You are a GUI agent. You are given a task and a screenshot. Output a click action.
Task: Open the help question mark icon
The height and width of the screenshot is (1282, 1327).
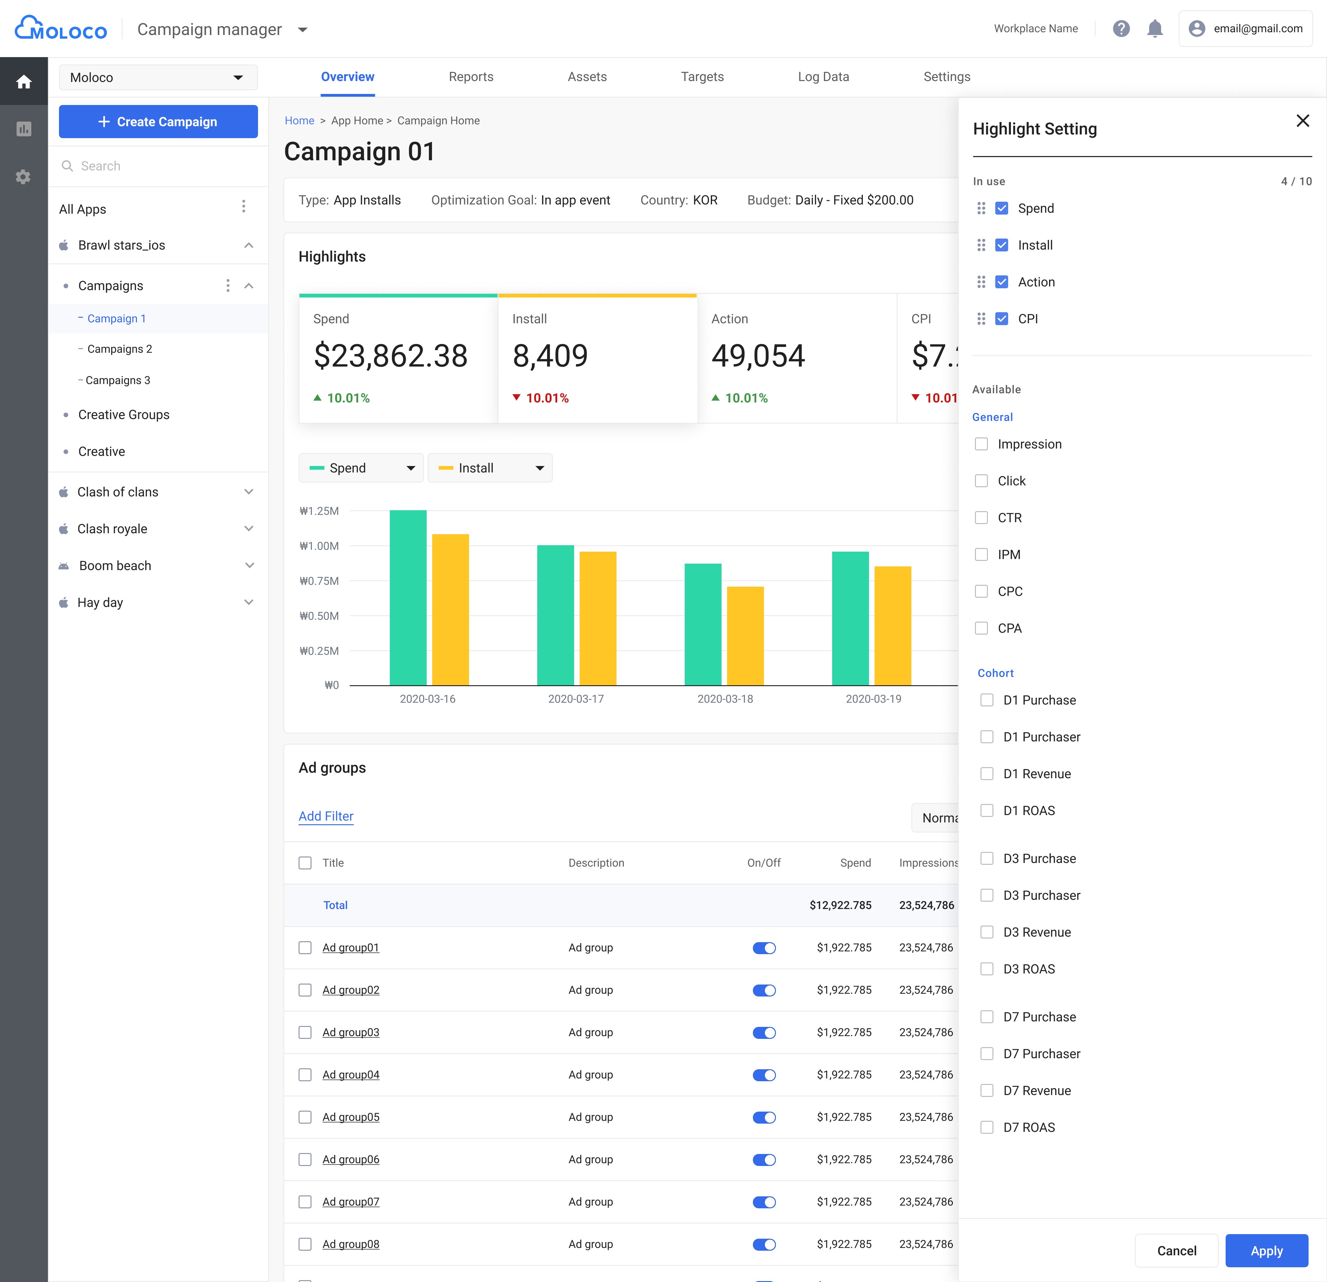1121,29
